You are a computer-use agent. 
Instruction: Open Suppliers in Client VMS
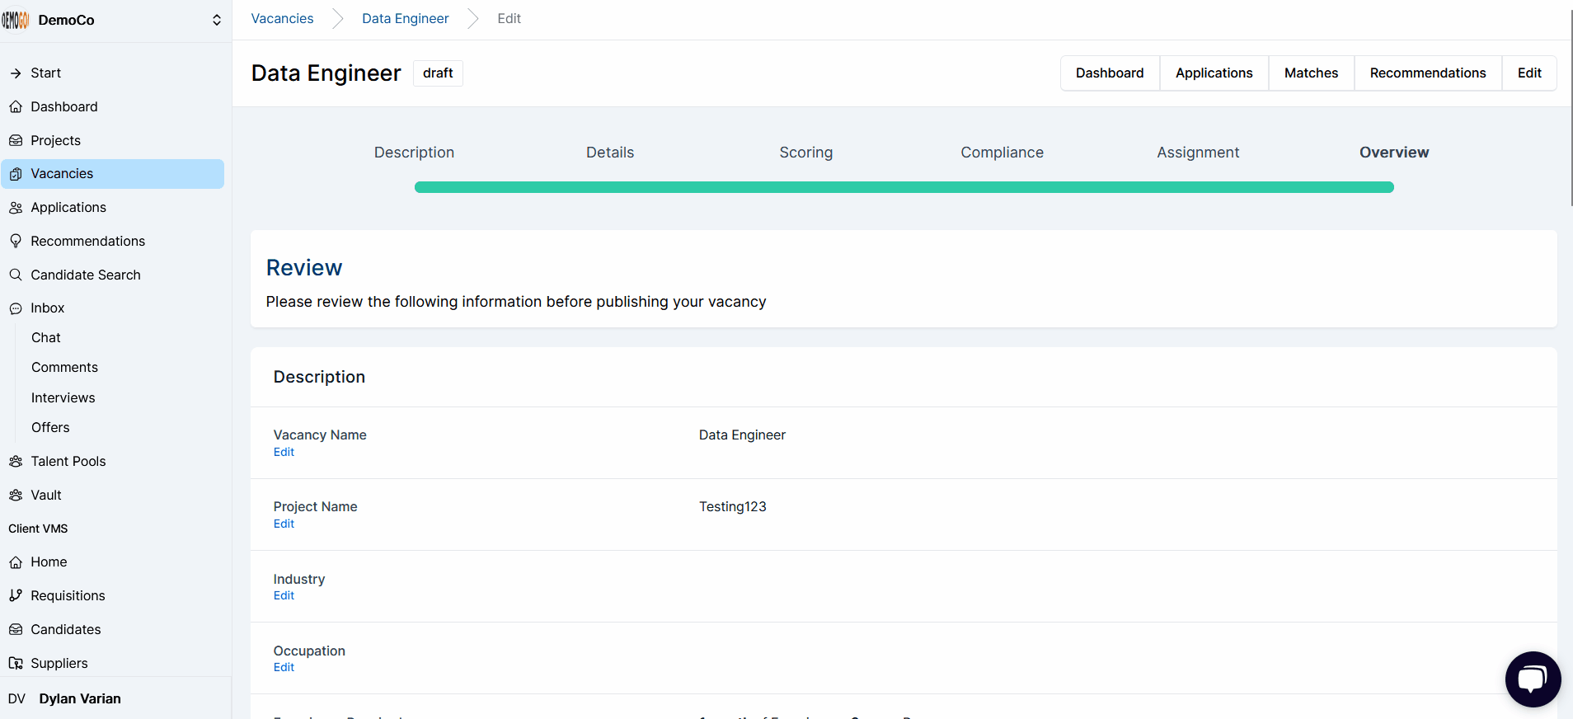[x=112, y=664]
